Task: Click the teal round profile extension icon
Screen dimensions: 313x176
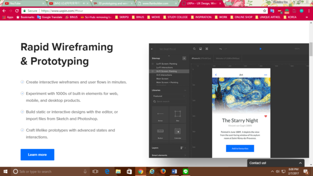Action: [302, 11]
